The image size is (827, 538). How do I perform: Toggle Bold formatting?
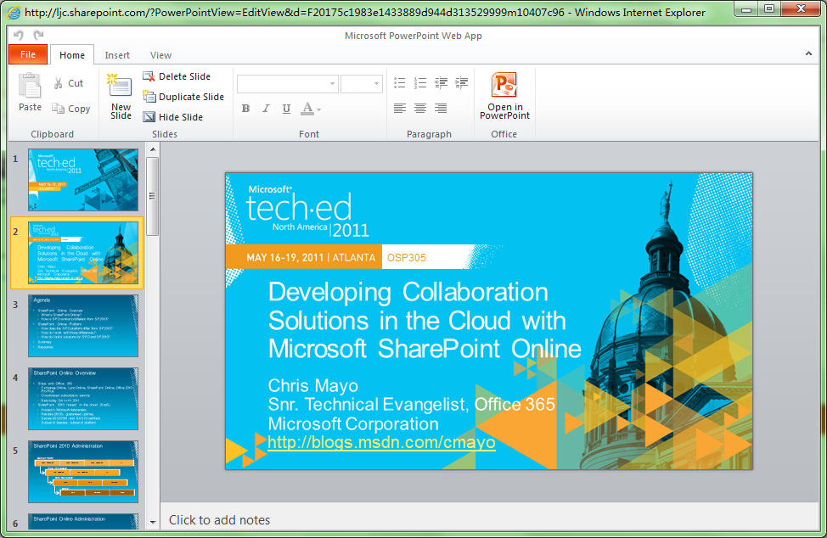point(245,109)
